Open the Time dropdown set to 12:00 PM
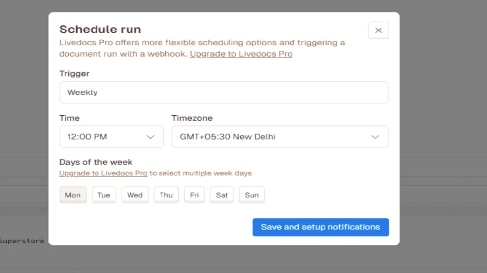 (x=111, y=137)
